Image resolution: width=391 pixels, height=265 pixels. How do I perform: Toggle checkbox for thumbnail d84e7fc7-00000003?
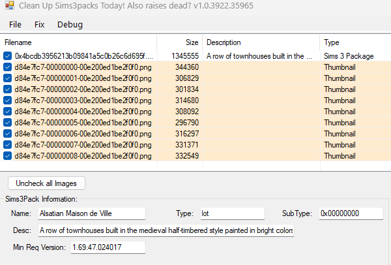[8, 101]
